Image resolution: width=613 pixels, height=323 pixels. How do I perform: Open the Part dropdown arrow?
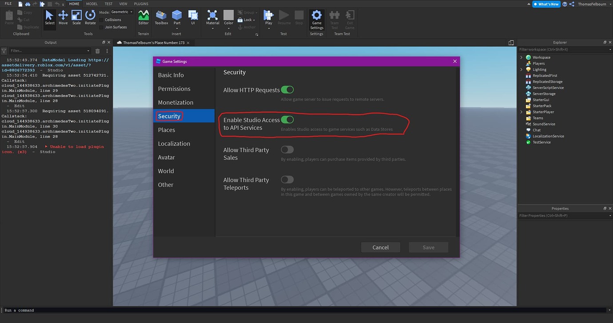[177, 29]
